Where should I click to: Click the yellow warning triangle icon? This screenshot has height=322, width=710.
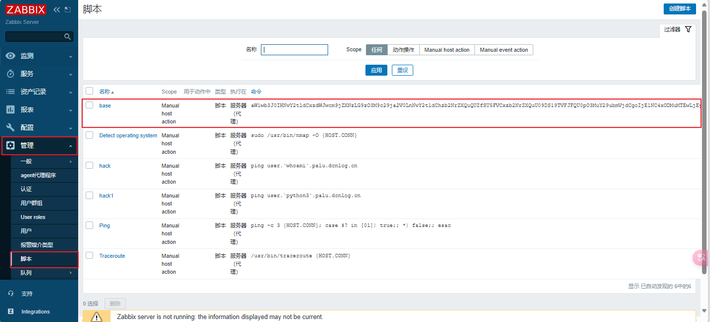(97, 317)
